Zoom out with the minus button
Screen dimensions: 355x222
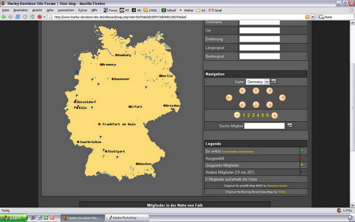coord(236,115)
